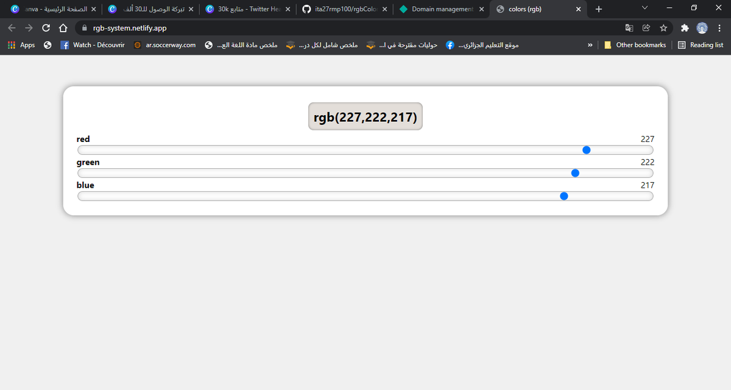Click the red value '227'
The height and width of the screenshot is (390, 731).
[648, 140]
